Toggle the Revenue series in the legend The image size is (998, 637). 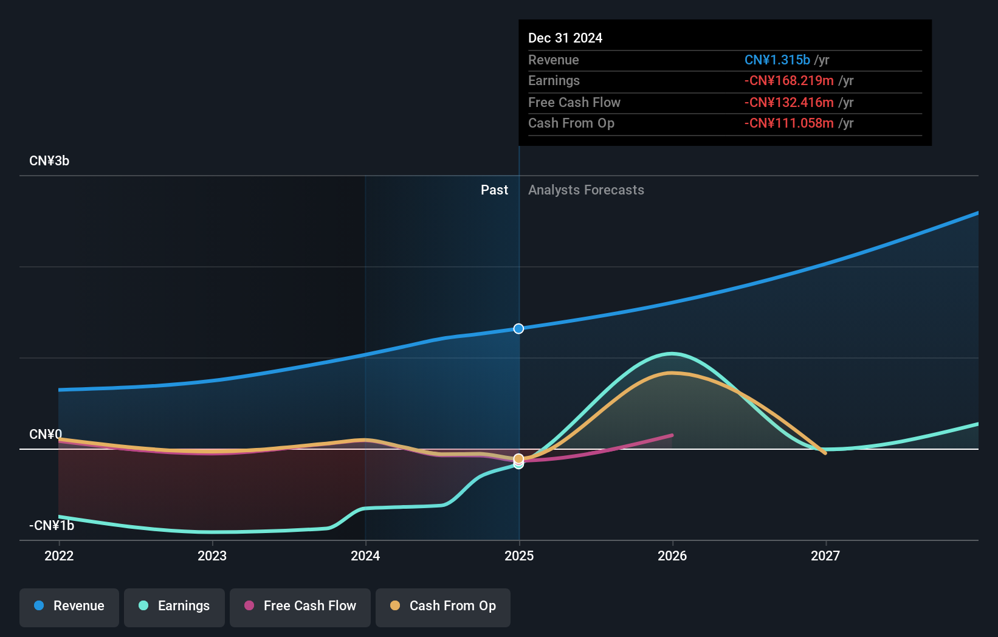(69, 607)
